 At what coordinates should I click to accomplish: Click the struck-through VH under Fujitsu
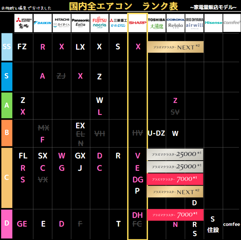click(100, 134)
